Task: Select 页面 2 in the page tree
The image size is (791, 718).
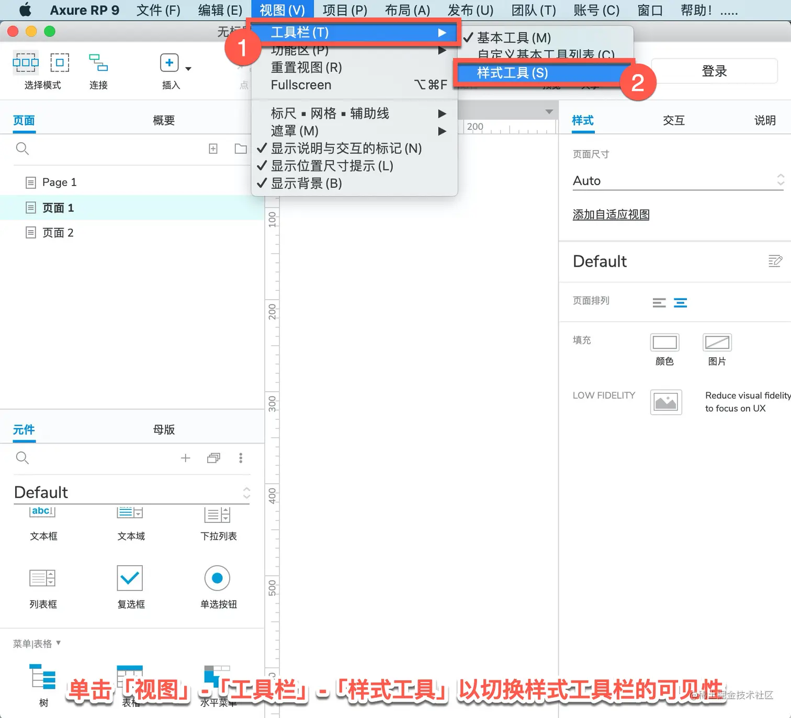Action: [x=132, y=233]
